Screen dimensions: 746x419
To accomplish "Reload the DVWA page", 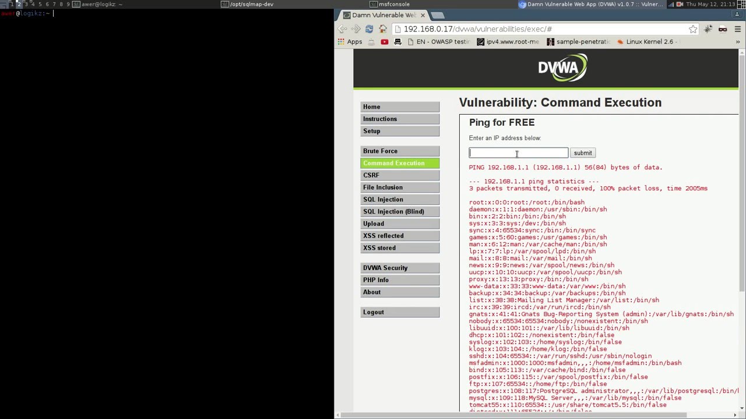I will [369, 29].
